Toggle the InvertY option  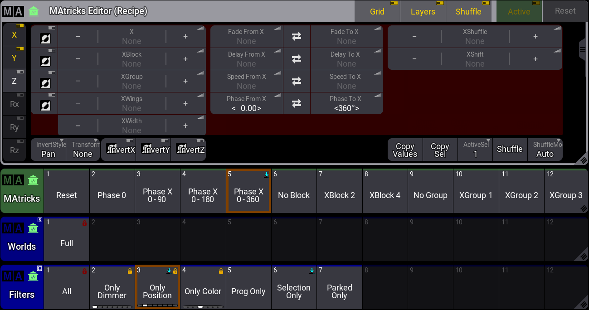pyautogui.click(x=153, y=150)
